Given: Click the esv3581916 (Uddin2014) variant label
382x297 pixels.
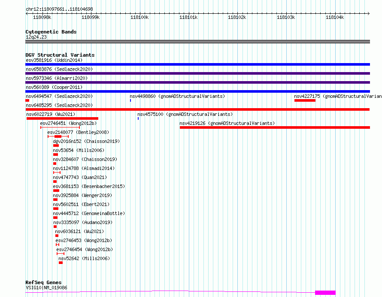Looking at the screenshot, I should click(54, 60).
